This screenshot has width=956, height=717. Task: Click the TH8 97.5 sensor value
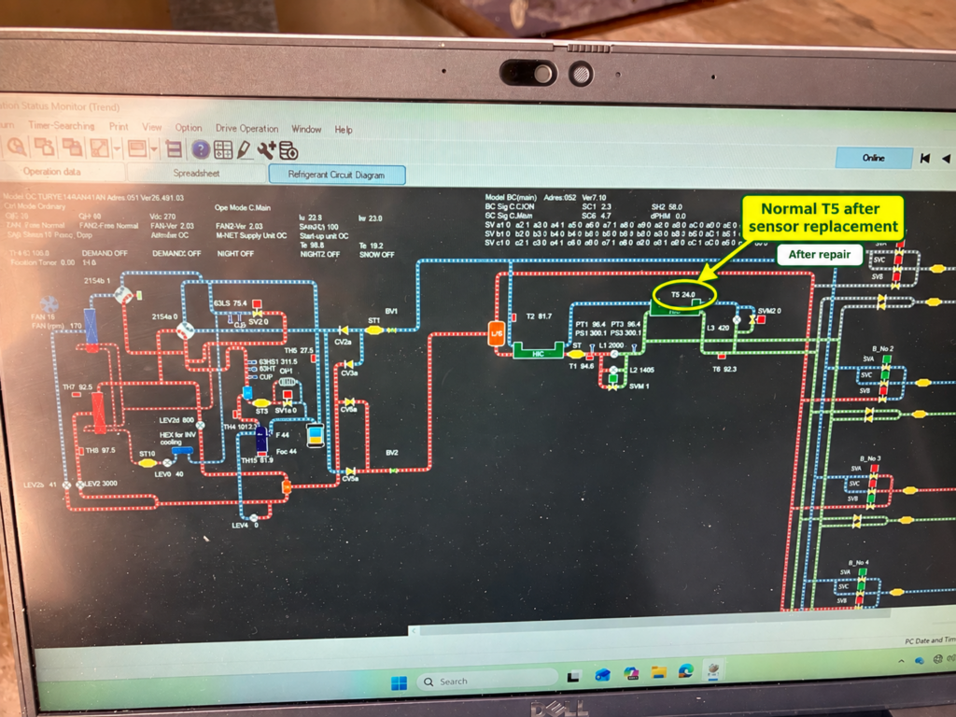[x=100, y=451]
